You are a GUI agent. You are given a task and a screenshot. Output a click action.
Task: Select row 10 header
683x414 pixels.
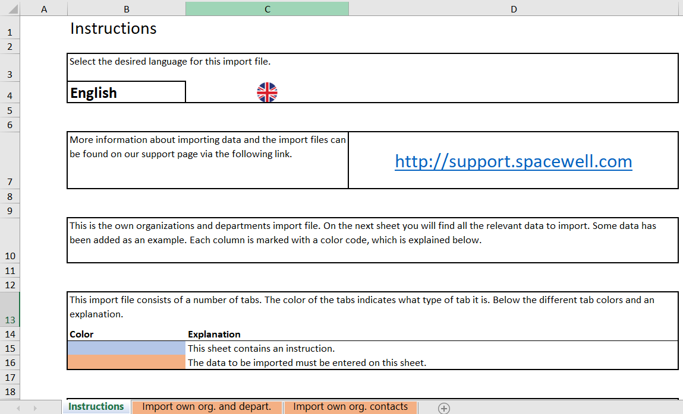click(x=10, y=240)
